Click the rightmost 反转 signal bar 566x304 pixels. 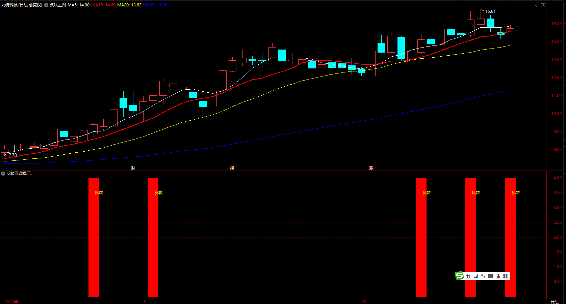[x=510, y=237]
